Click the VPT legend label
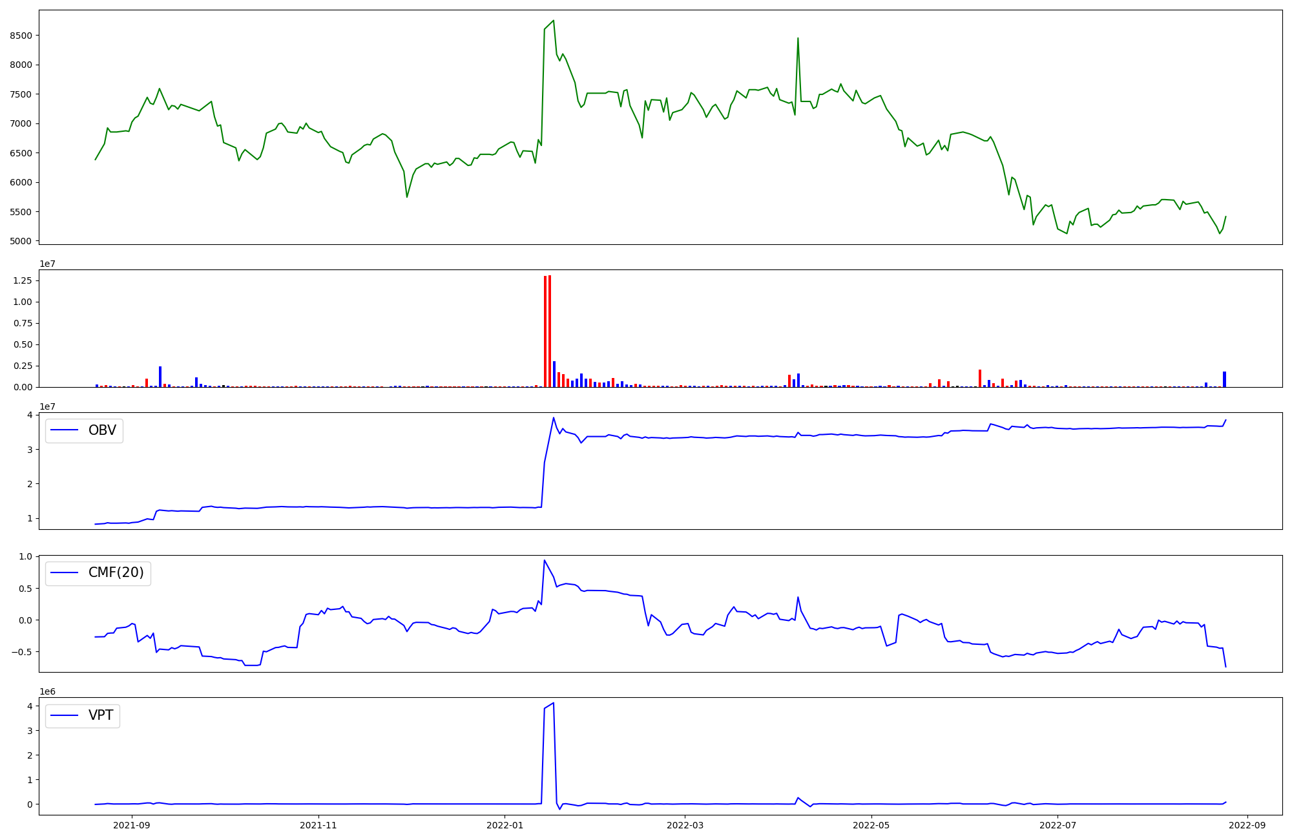The width and height of the screenshot is (1292, 840). pos(101,715)
